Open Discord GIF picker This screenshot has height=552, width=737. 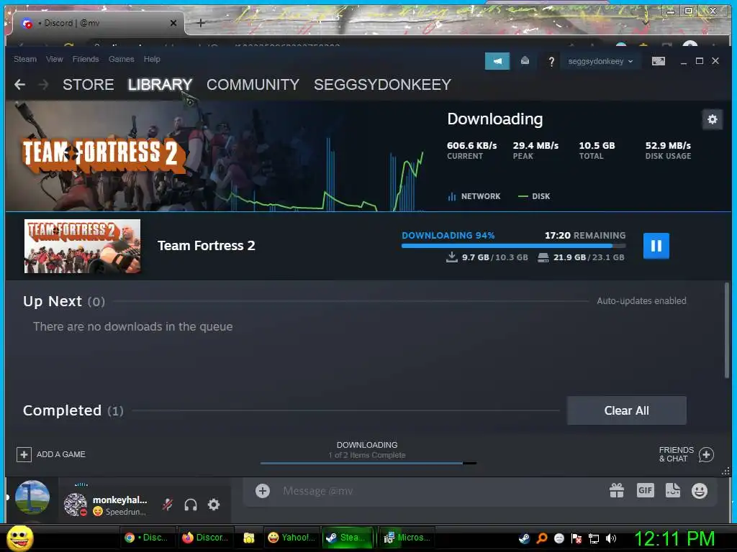click(645, 490)
